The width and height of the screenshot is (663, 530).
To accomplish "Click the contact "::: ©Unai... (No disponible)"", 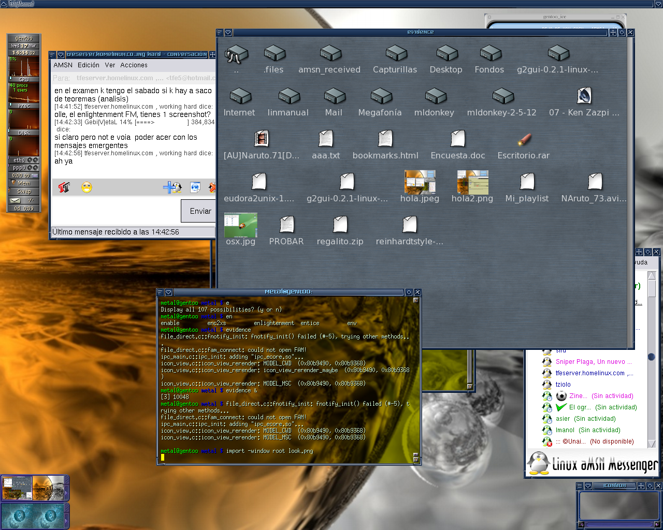I will pos(595,441).
